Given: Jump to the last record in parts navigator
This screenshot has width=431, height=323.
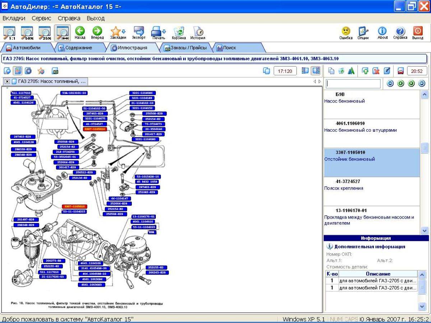Looking at the screenshot, I should click(x=422, y=84).
